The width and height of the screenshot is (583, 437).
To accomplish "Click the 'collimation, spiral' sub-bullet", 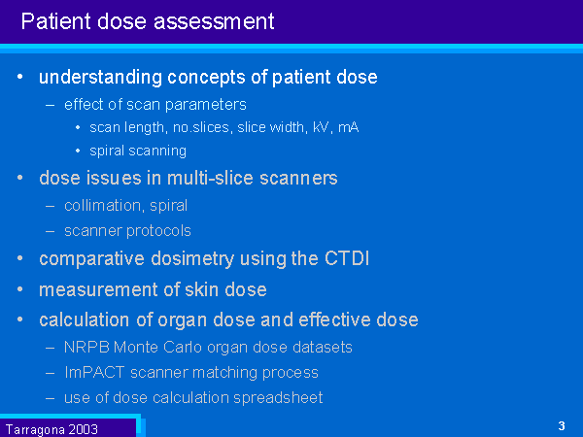I will point(126,205).
